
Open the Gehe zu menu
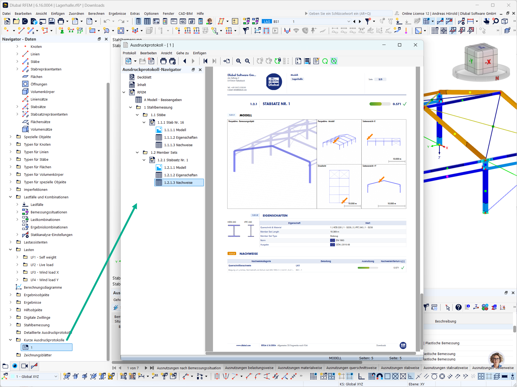pos(182,53)
